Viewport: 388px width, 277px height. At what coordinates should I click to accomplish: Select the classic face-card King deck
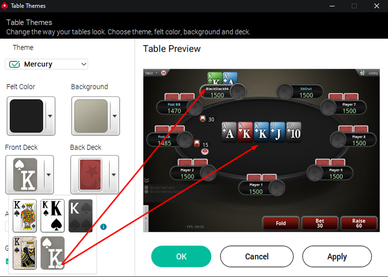[24, 216]
